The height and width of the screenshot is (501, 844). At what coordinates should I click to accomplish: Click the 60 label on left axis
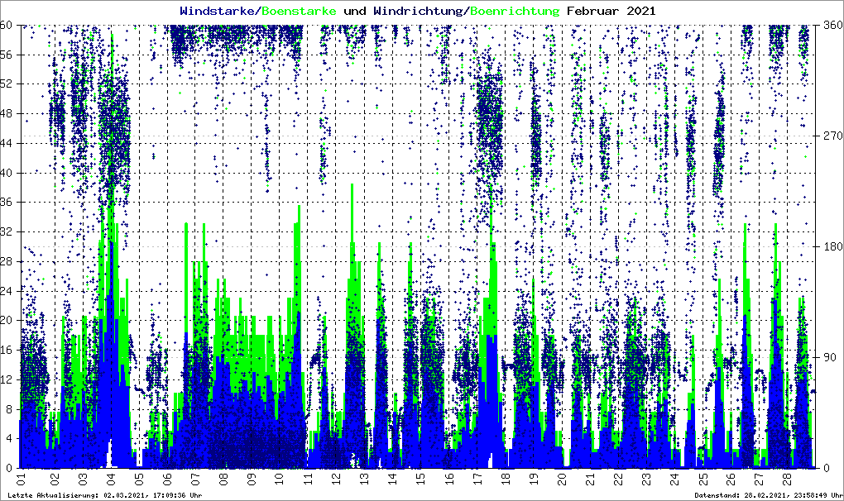pyautogui.click(x=7, y=25)
